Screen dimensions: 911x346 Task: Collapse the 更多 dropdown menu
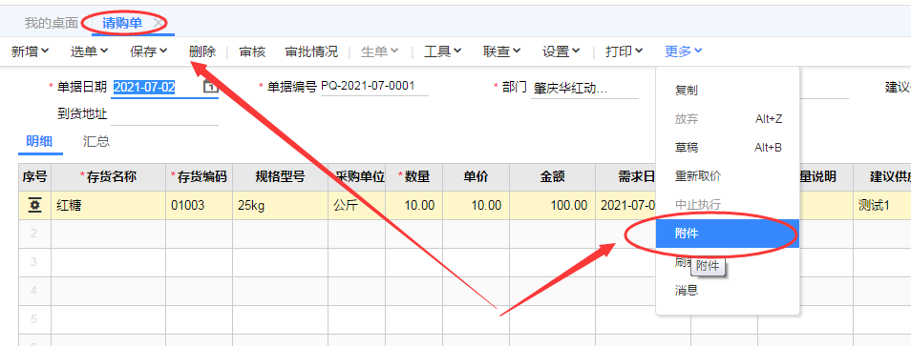tap(684, 51)
